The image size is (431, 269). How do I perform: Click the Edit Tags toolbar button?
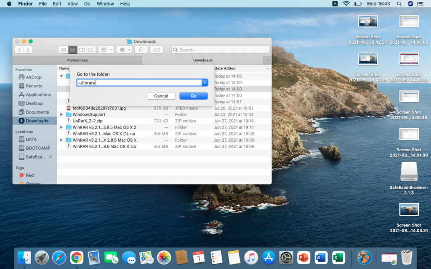156,50
